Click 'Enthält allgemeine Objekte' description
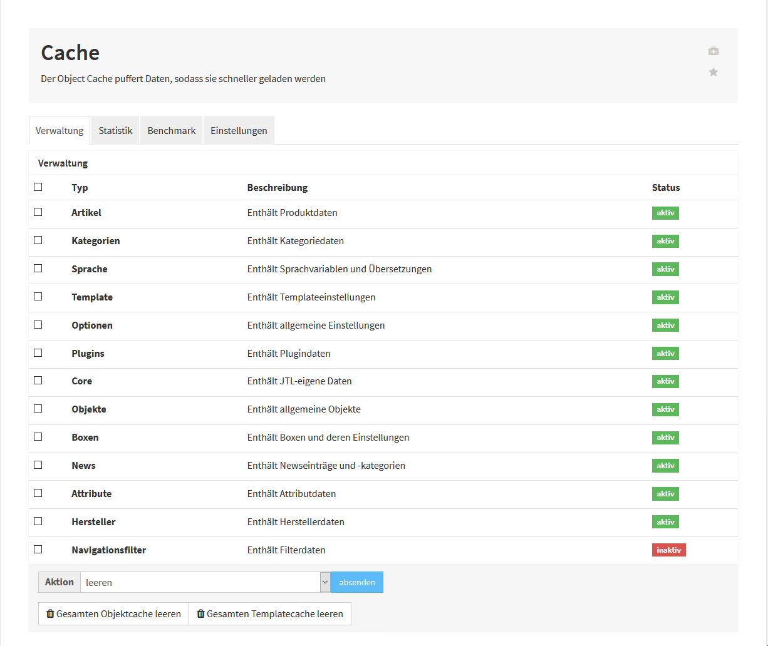The width and height of the screenshot is (768, 646). pyautogui.click(x=304, y=409)
